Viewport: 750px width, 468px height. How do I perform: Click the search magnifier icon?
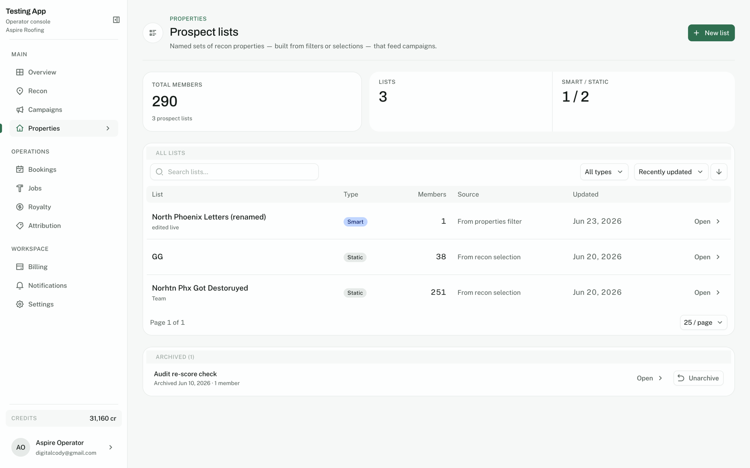coord(159,172)
